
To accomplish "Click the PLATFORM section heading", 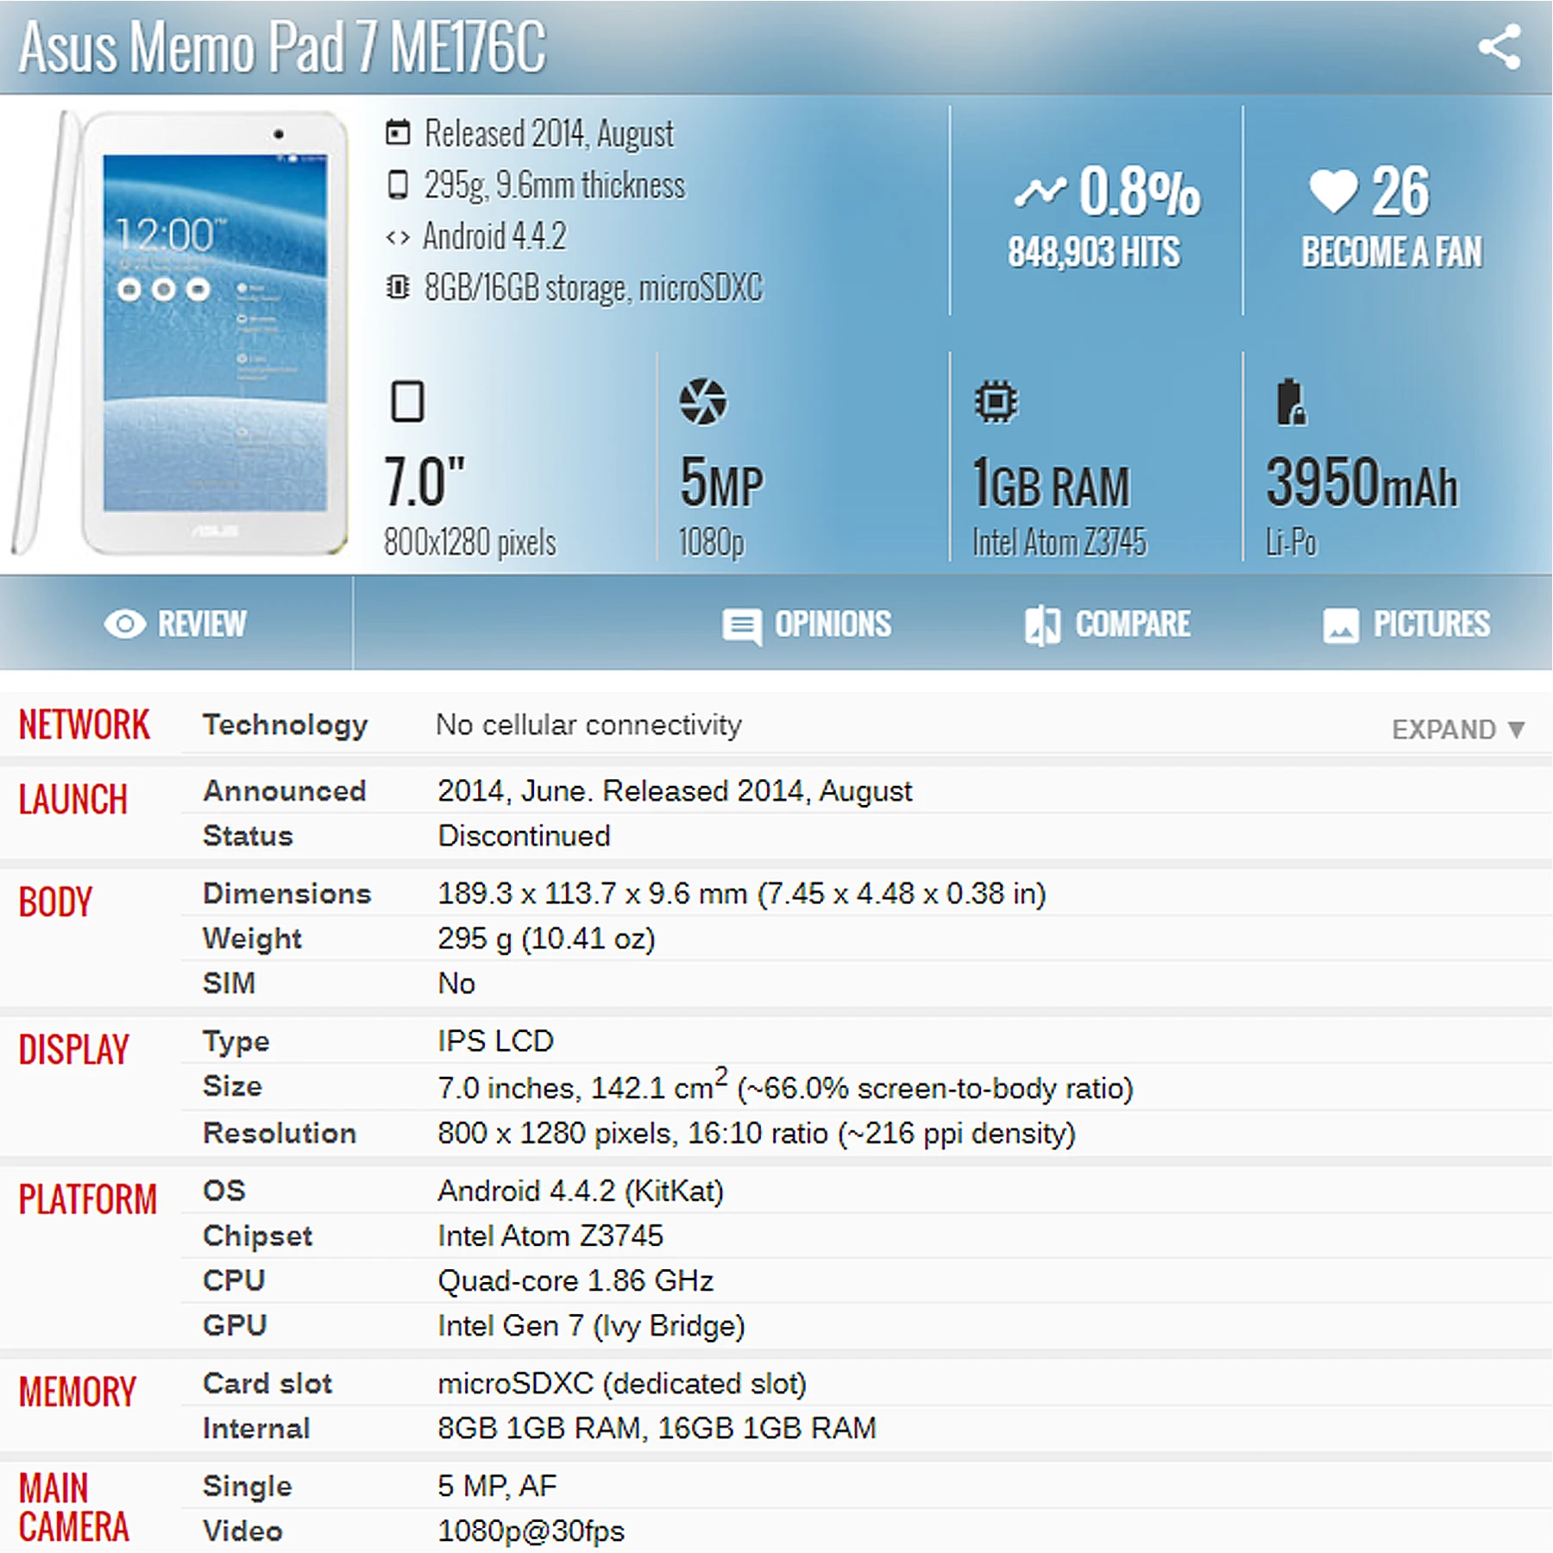I will tap(88, 1200).
